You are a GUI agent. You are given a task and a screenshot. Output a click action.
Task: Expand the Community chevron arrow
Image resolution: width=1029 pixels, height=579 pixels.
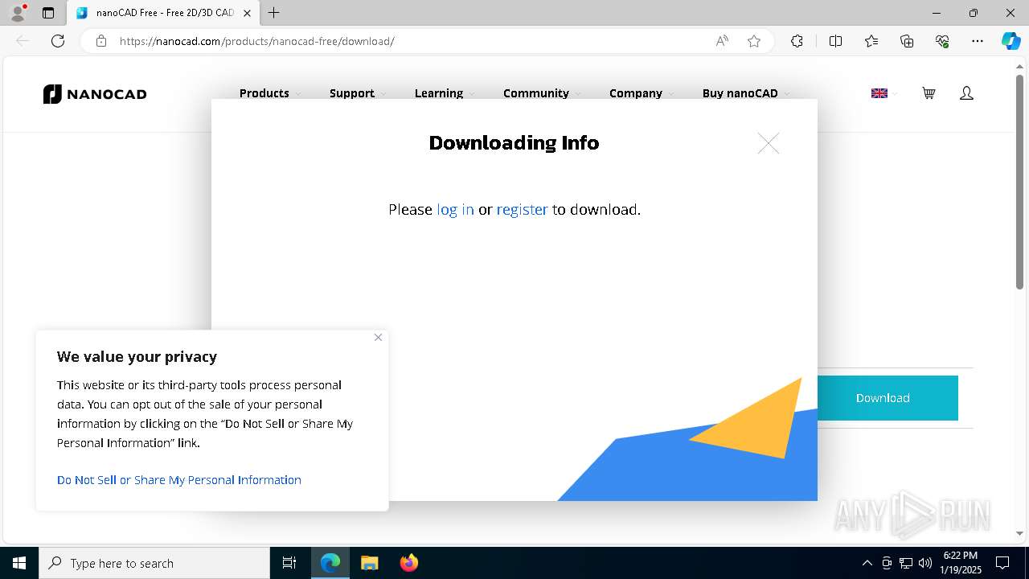tap(578, 94)
